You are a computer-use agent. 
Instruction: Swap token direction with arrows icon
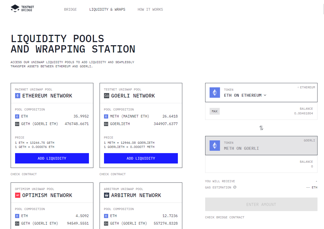click(x=261, y=128)
